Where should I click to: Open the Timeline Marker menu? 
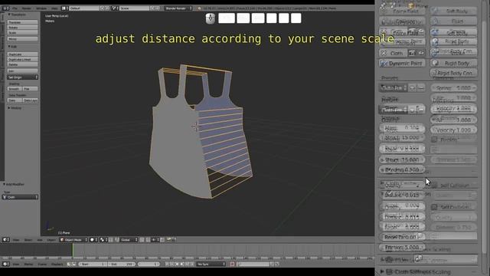point(28,264)
